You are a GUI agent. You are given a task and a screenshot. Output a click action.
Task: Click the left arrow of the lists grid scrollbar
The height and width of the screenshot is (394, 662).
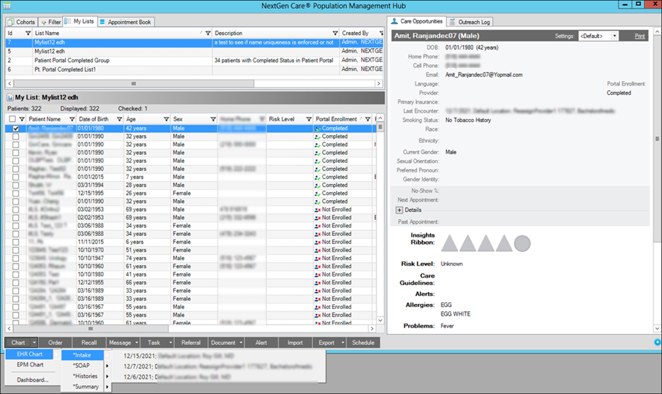9,84
